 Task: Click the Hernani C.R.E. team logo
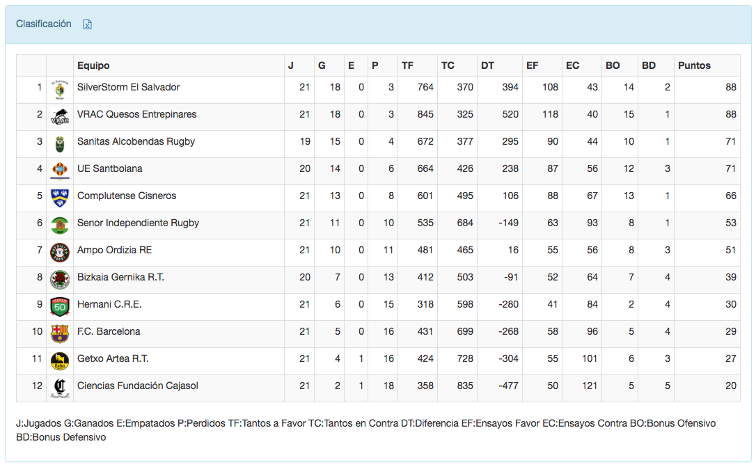60,307
